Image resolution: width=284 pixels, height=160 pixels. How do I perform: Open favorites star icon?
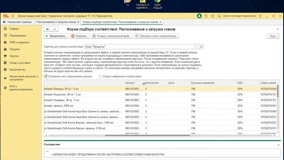(x=213, y=16)
